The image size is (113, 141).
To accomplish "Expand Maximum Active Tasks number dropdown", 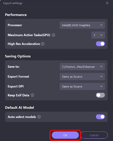I will point(98,35).
